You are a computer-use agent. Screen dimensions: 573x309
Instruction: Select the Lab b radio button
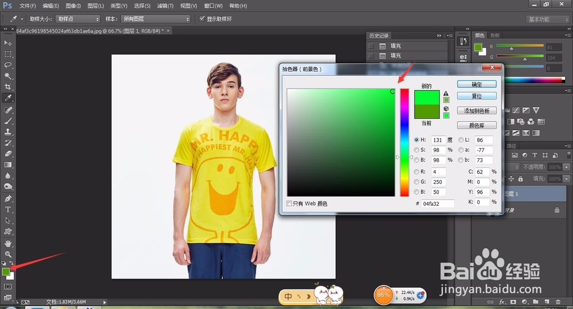[x=461, y=160]
